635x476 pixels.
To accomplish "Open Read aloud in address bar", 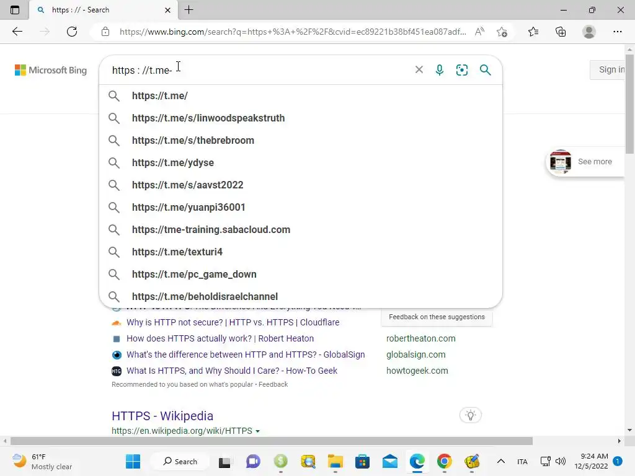I will point(479,32).
